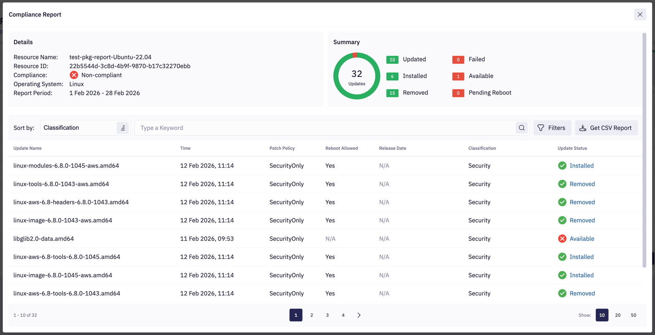
Task: Select 10 rows per page option
Action: click(x=602, y=315)
